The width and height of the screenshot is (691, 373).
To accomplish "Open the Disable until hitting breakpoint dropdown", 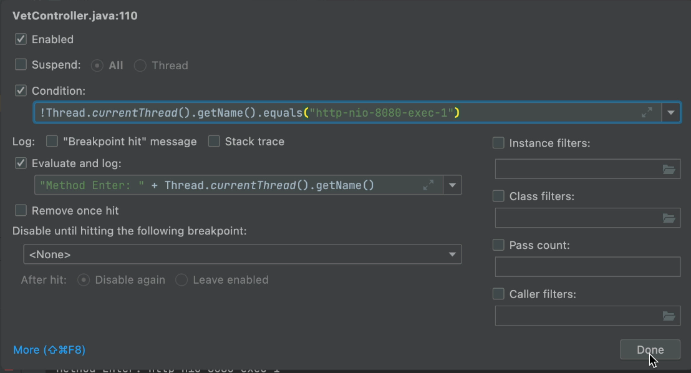I will tap(242, 254).
